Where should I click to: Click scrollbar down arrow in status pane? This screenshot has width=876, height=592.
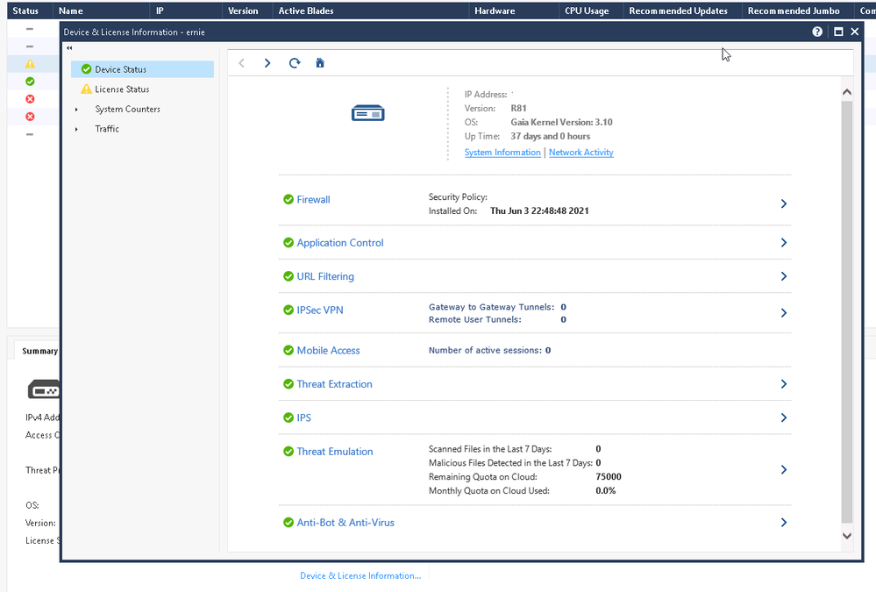(x=847, y=536)
